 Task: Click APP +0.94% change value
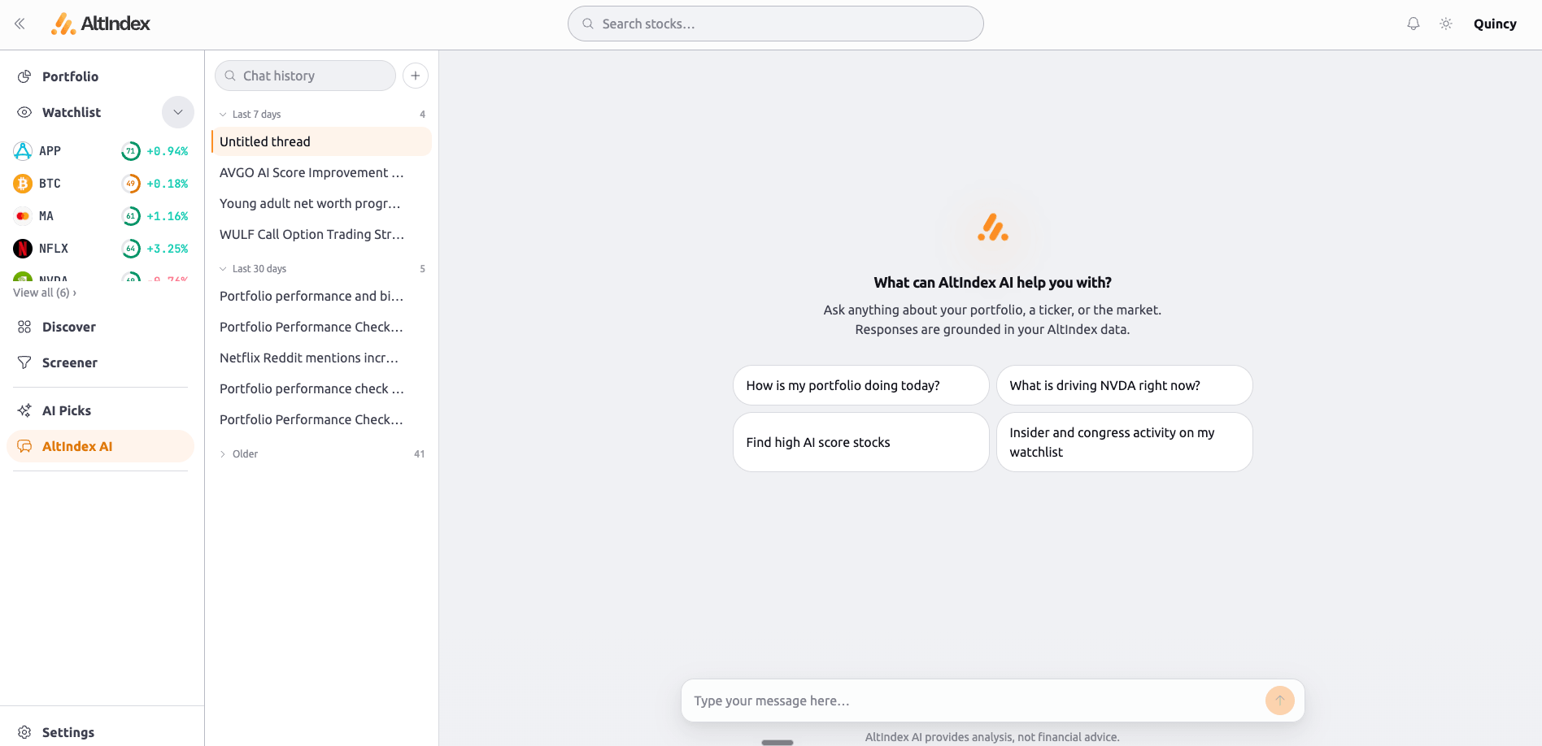(x=168, y=151)
